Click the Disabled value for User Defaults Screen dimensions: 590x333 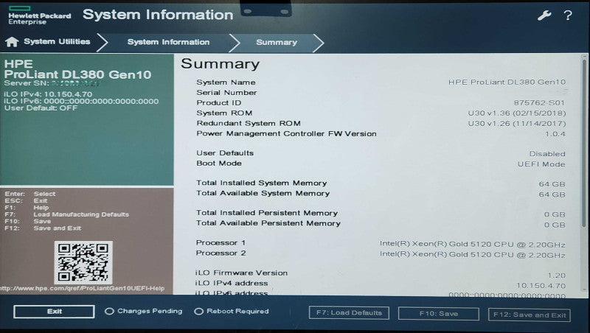click(547, 154)
